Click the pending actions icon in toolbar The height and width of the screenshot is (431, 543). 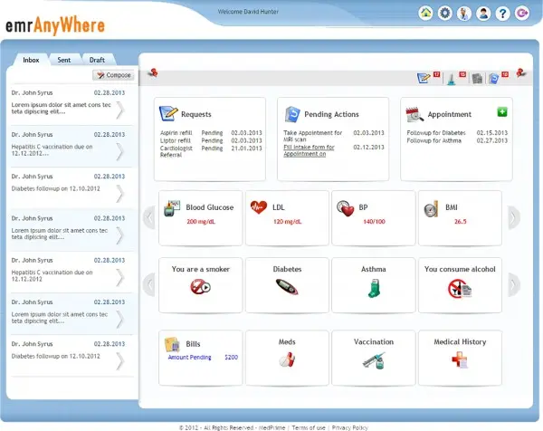(x=494, y=78)
